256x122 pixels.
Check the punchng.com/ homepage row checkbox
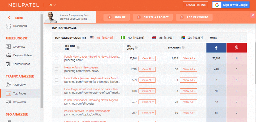[x=57, y=58]
